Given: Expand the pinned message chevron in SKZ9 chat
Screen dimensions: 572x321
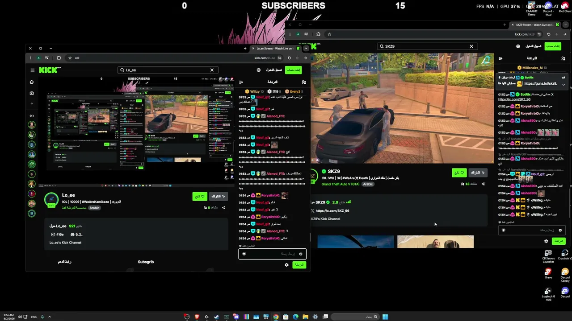Looking at the screenshot, I should coord(564,84).
